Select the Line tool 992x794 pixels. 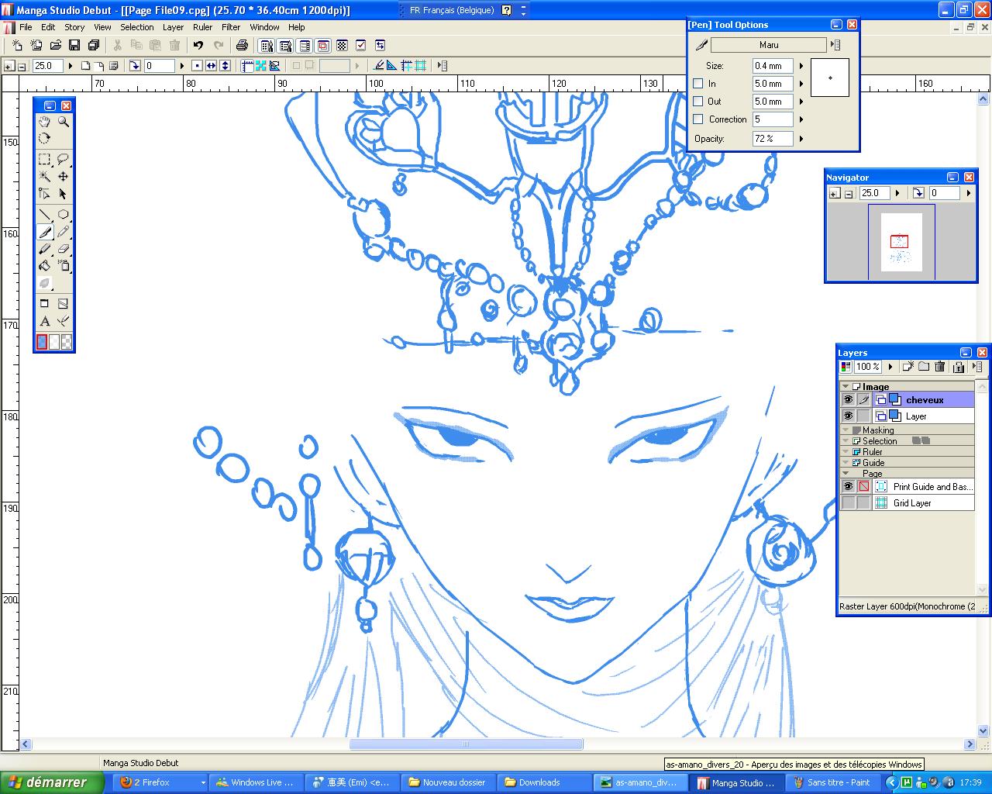[45, 215]
